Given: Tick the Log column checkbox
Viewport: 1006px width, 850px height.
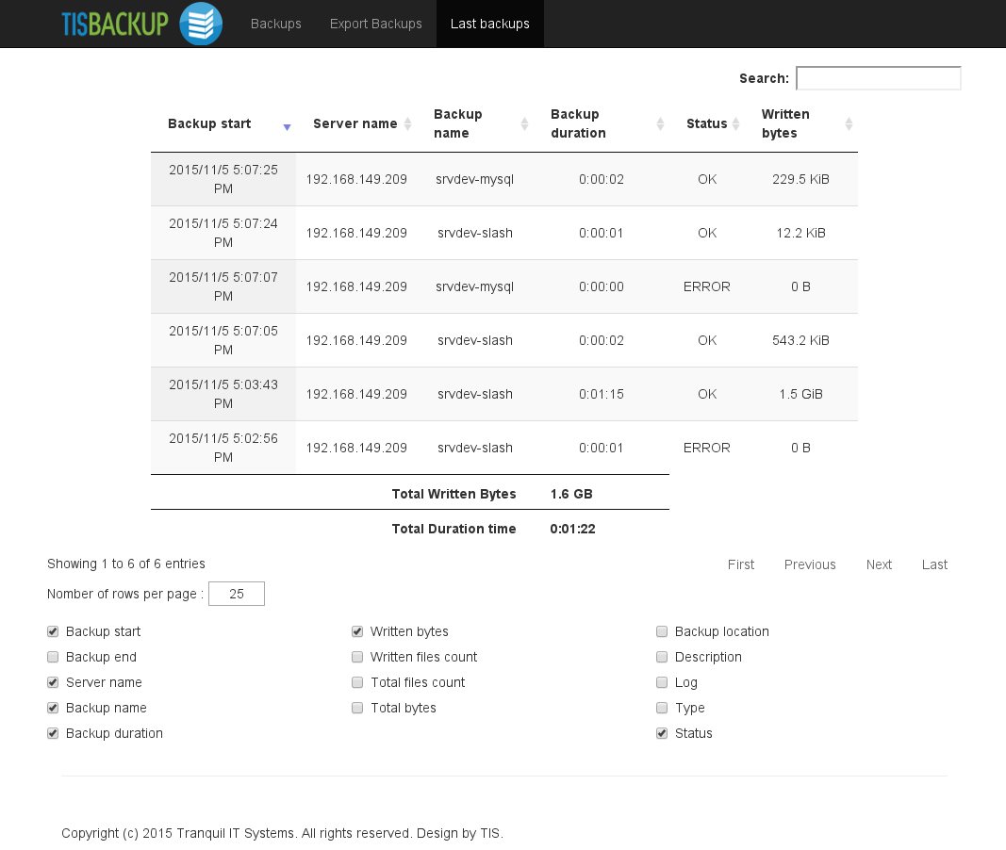Looking at the screenshot, I should pos(662,682).
